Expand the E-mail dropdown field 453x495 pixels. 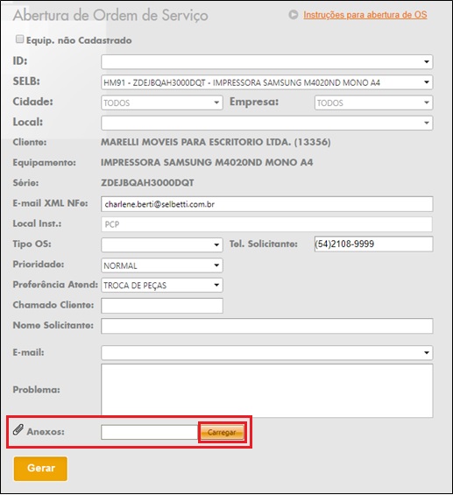click(x=266, y=352)
